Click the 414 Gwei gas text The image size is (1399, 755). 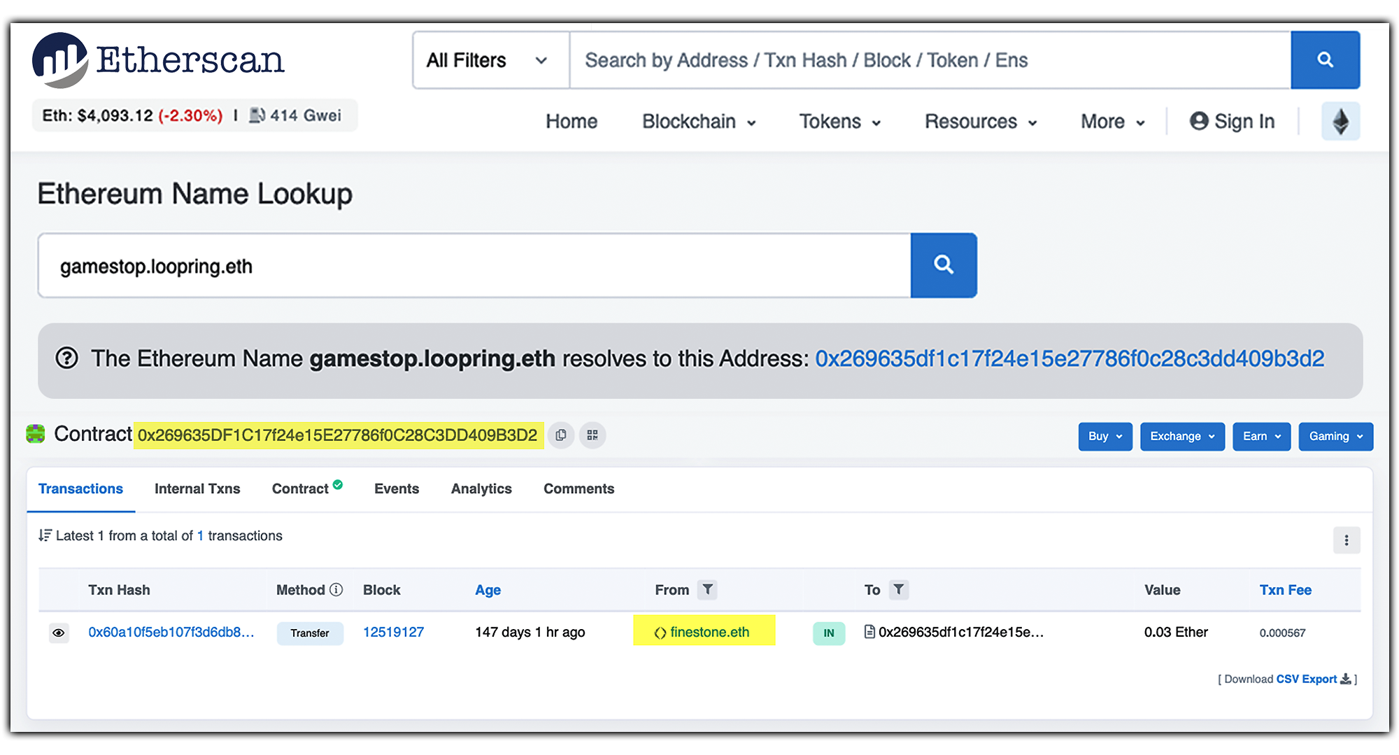coord(306,115)
